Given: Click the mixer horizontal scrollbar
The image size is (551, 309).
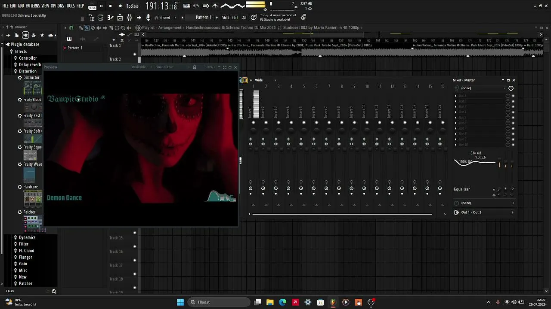Looking at the screenshot, I should pyautogui.click(x=342, y=214).
